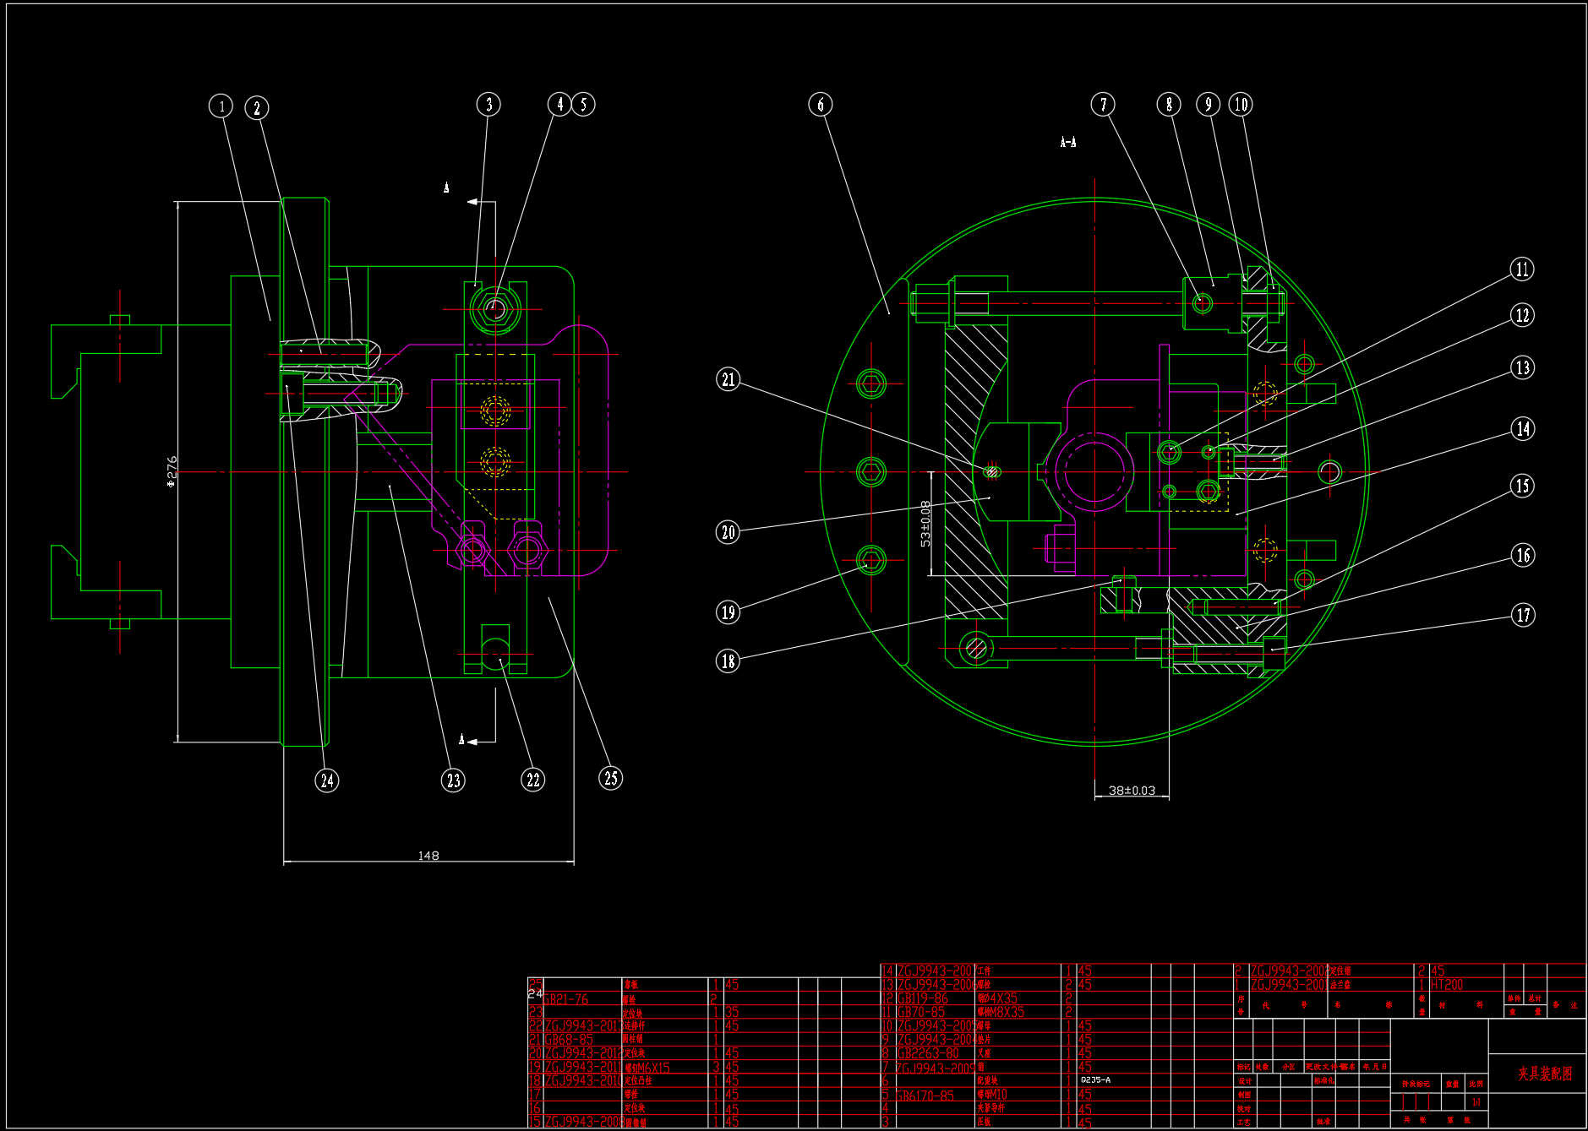Select the 38±0.03 dimension text
The image size is (1588, 1131).
(1132, 791)
